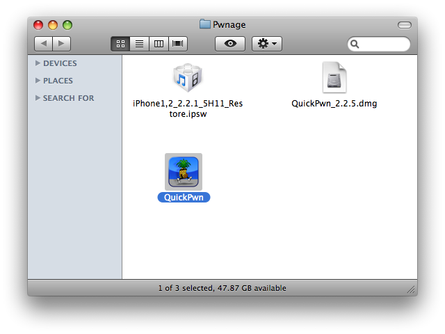Go forward with the right arrow button

pos(61,44)
